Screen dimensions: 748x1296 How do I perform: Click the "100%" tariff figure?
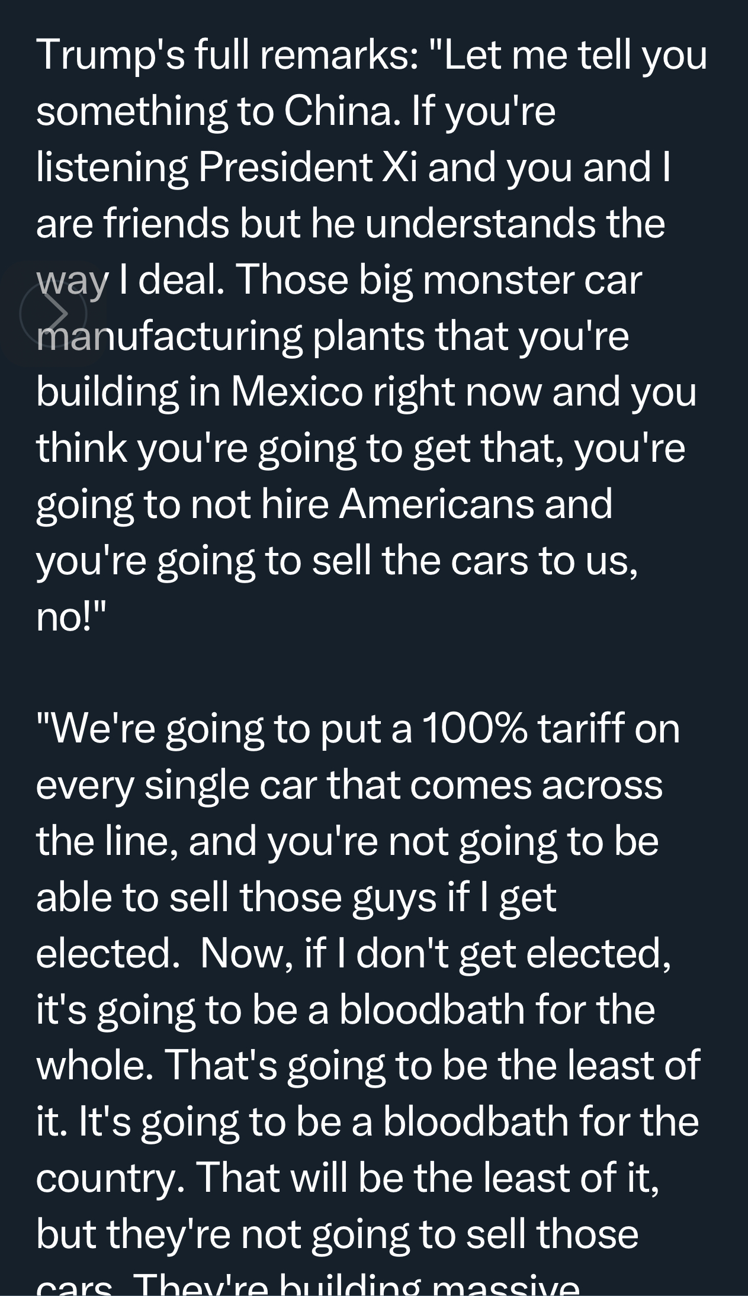pyautogui.click(x=473, y=728)
